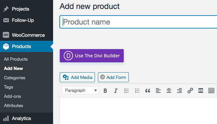Open Analytics in the sidebar

[x=27, y=118]
